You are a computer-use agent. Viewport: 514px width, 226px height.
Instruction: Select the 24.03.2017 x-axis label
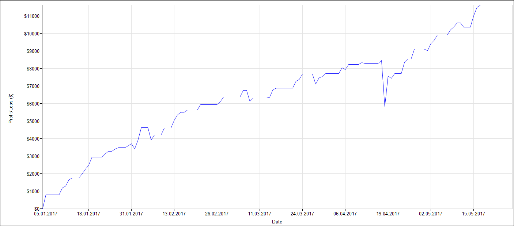coord(302,214)
